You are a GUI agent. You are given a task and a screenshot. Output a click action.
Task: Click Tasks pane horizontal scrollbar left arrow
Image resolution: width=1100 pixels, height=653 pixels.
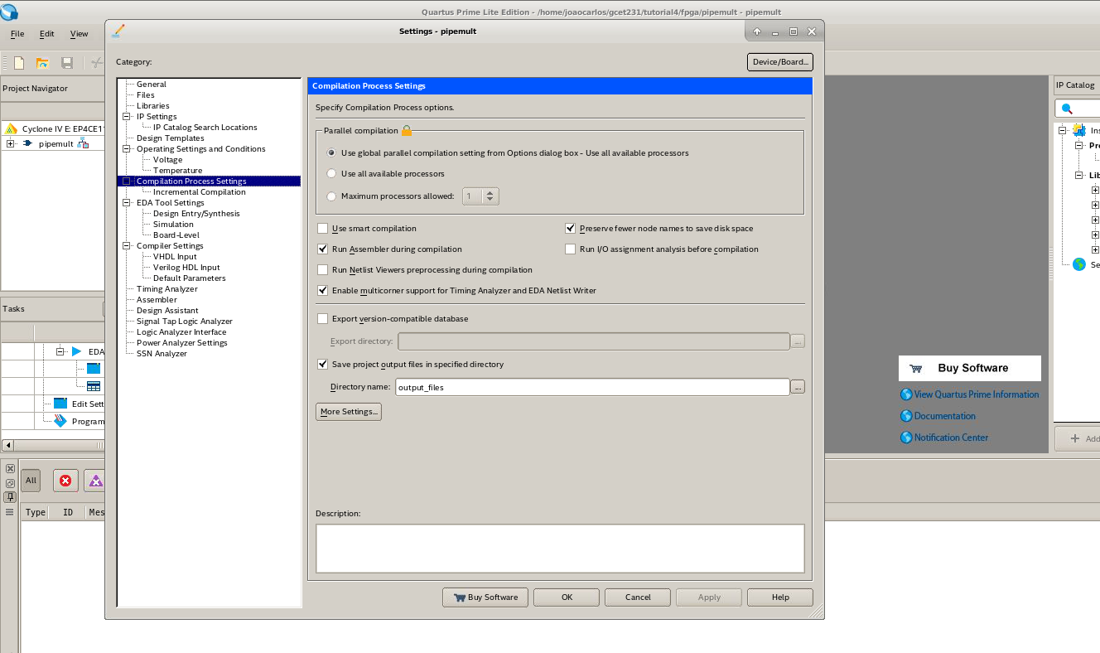point(7,445)
